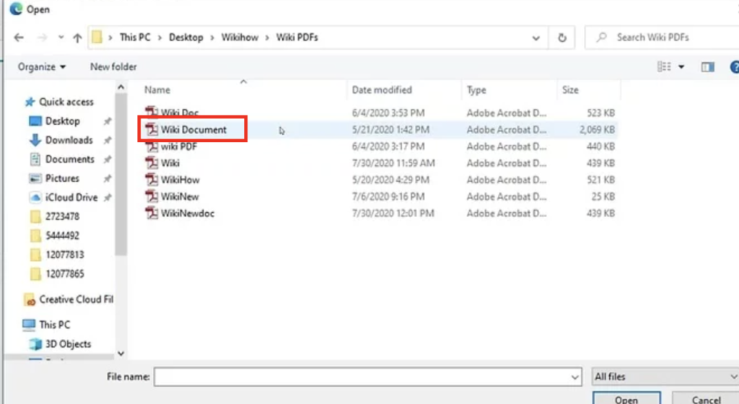Open iCloud Drive in Quick access
This screenshot has height=404, width=739.
70,197
